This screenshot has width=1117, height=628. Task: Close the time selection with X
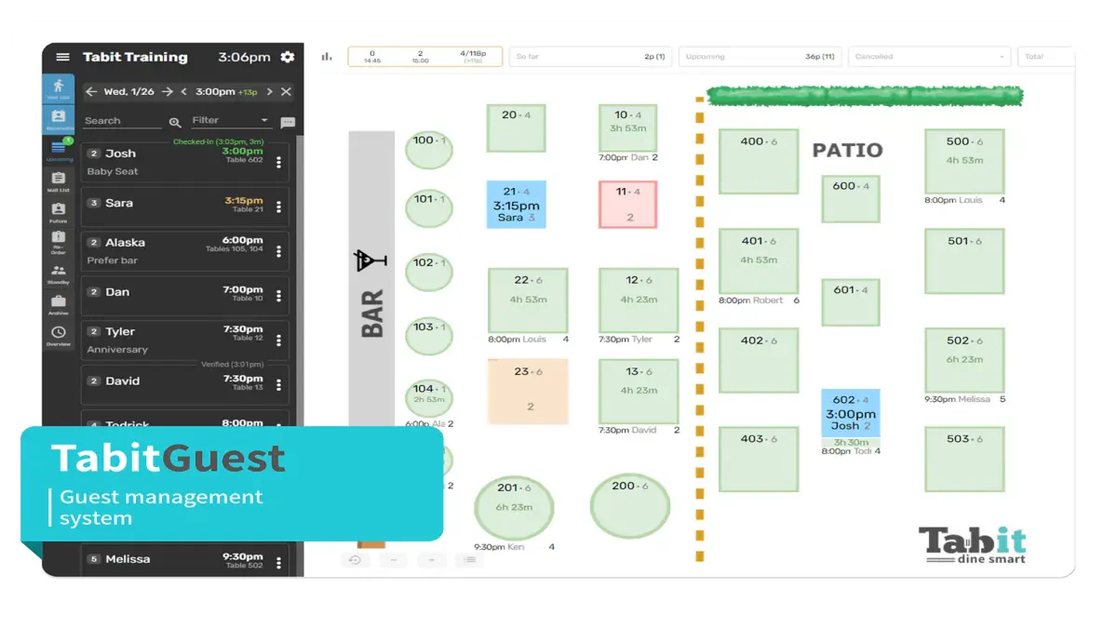[x=286, y=91]
